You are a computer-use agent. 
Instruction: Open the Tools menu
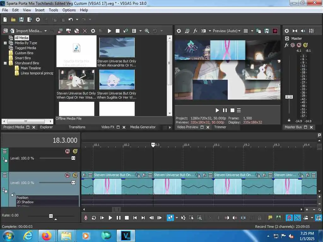click(53, 10)
